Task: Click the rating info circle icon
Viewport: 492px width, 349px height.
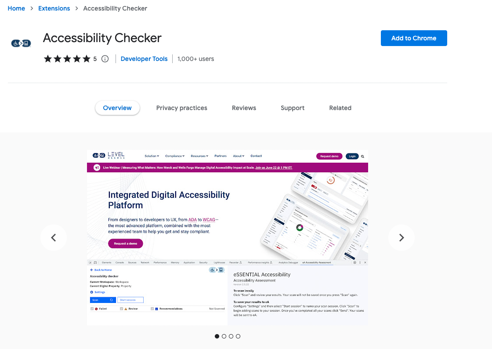Action: (105, 59)
